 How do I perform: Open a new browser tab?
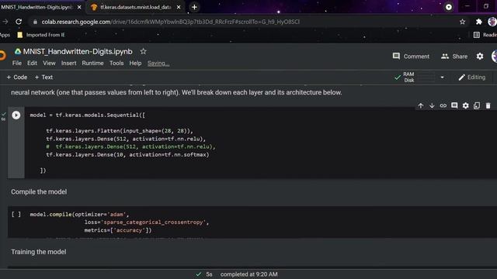tap(194, 7)
